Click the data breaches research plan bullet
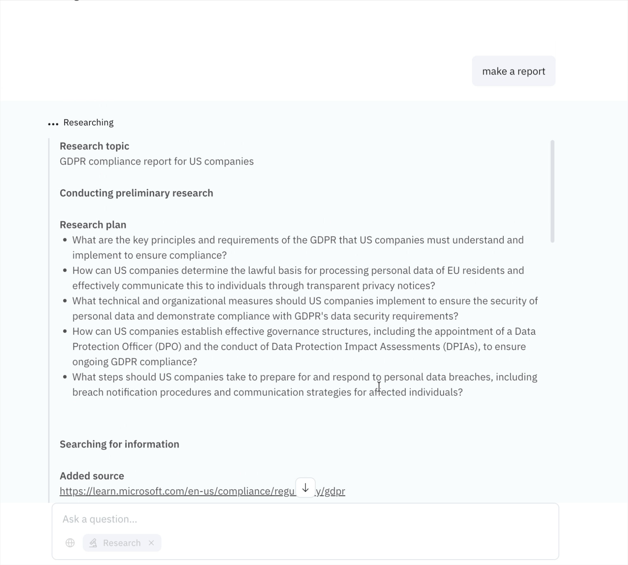 tap(305, 384)
